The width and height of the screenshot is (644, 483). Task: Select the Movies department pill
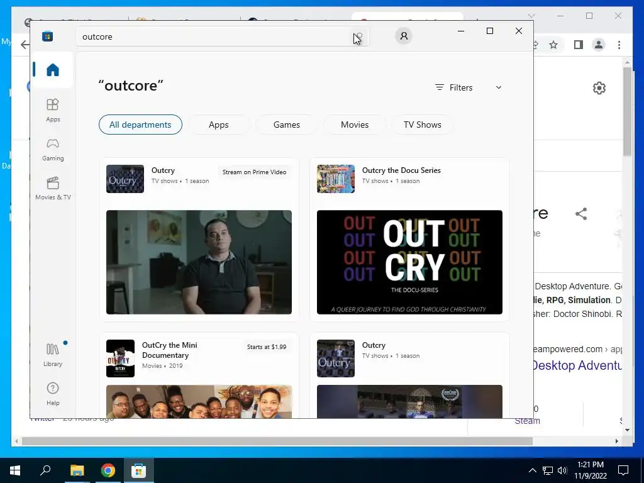(x=355, y=125)
